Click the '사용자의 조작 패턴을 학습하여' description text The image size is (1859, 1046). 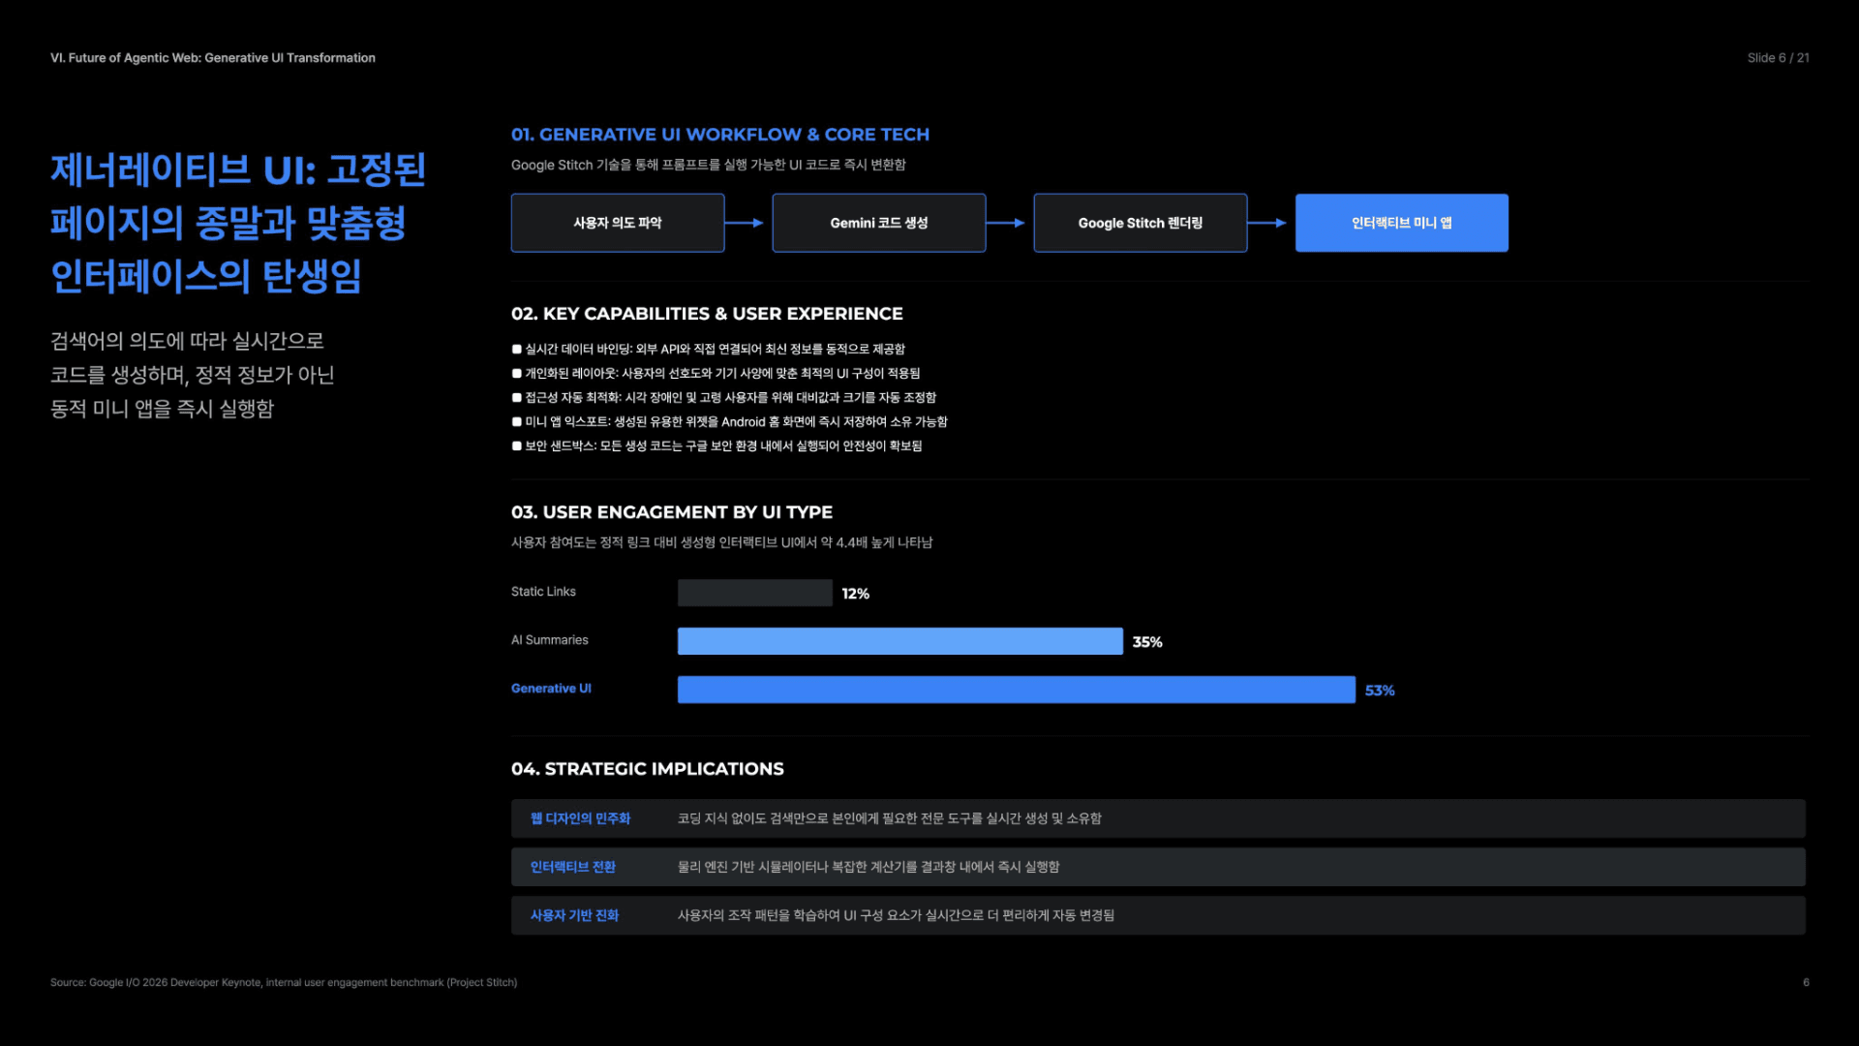click(896, 915)
